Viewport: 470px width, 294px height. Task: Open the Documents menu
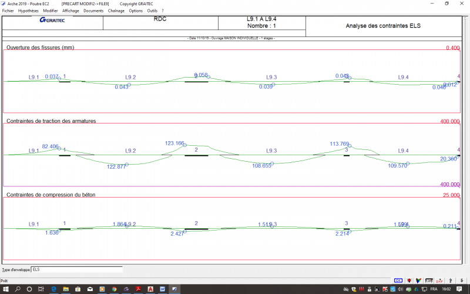[93, 11]
